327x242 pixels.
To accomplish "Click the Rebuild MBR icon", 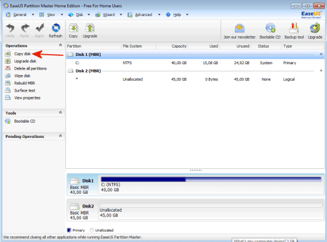I will 8,83.
